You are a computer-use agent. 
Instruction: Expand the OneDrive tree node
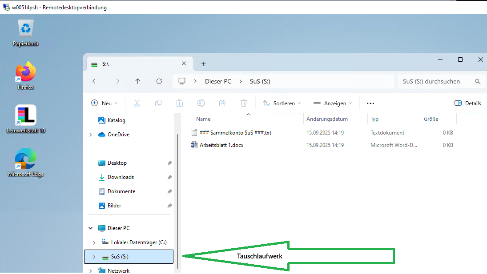tap(91, 135)
